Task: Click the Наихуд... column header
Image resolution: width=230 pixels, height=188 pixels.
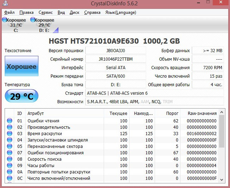Action: [142, 113]
